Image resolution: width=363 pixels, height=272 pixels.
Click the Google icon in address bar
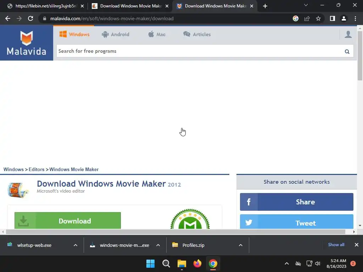(295, 18)
